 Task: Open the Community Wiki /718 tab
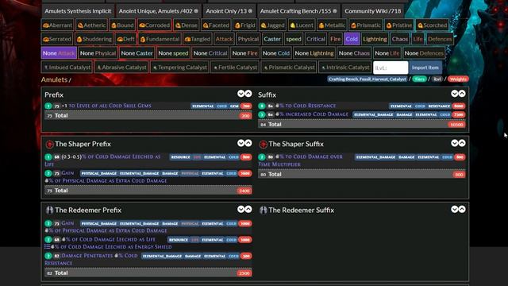tap(372, 11)
